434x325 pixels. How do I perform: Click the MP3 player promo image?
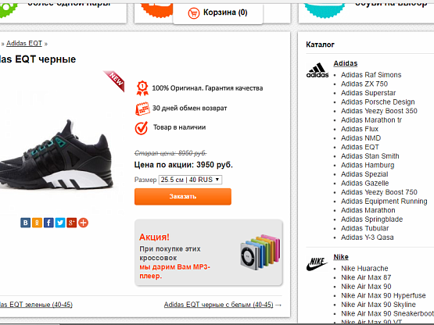[260, 252]
